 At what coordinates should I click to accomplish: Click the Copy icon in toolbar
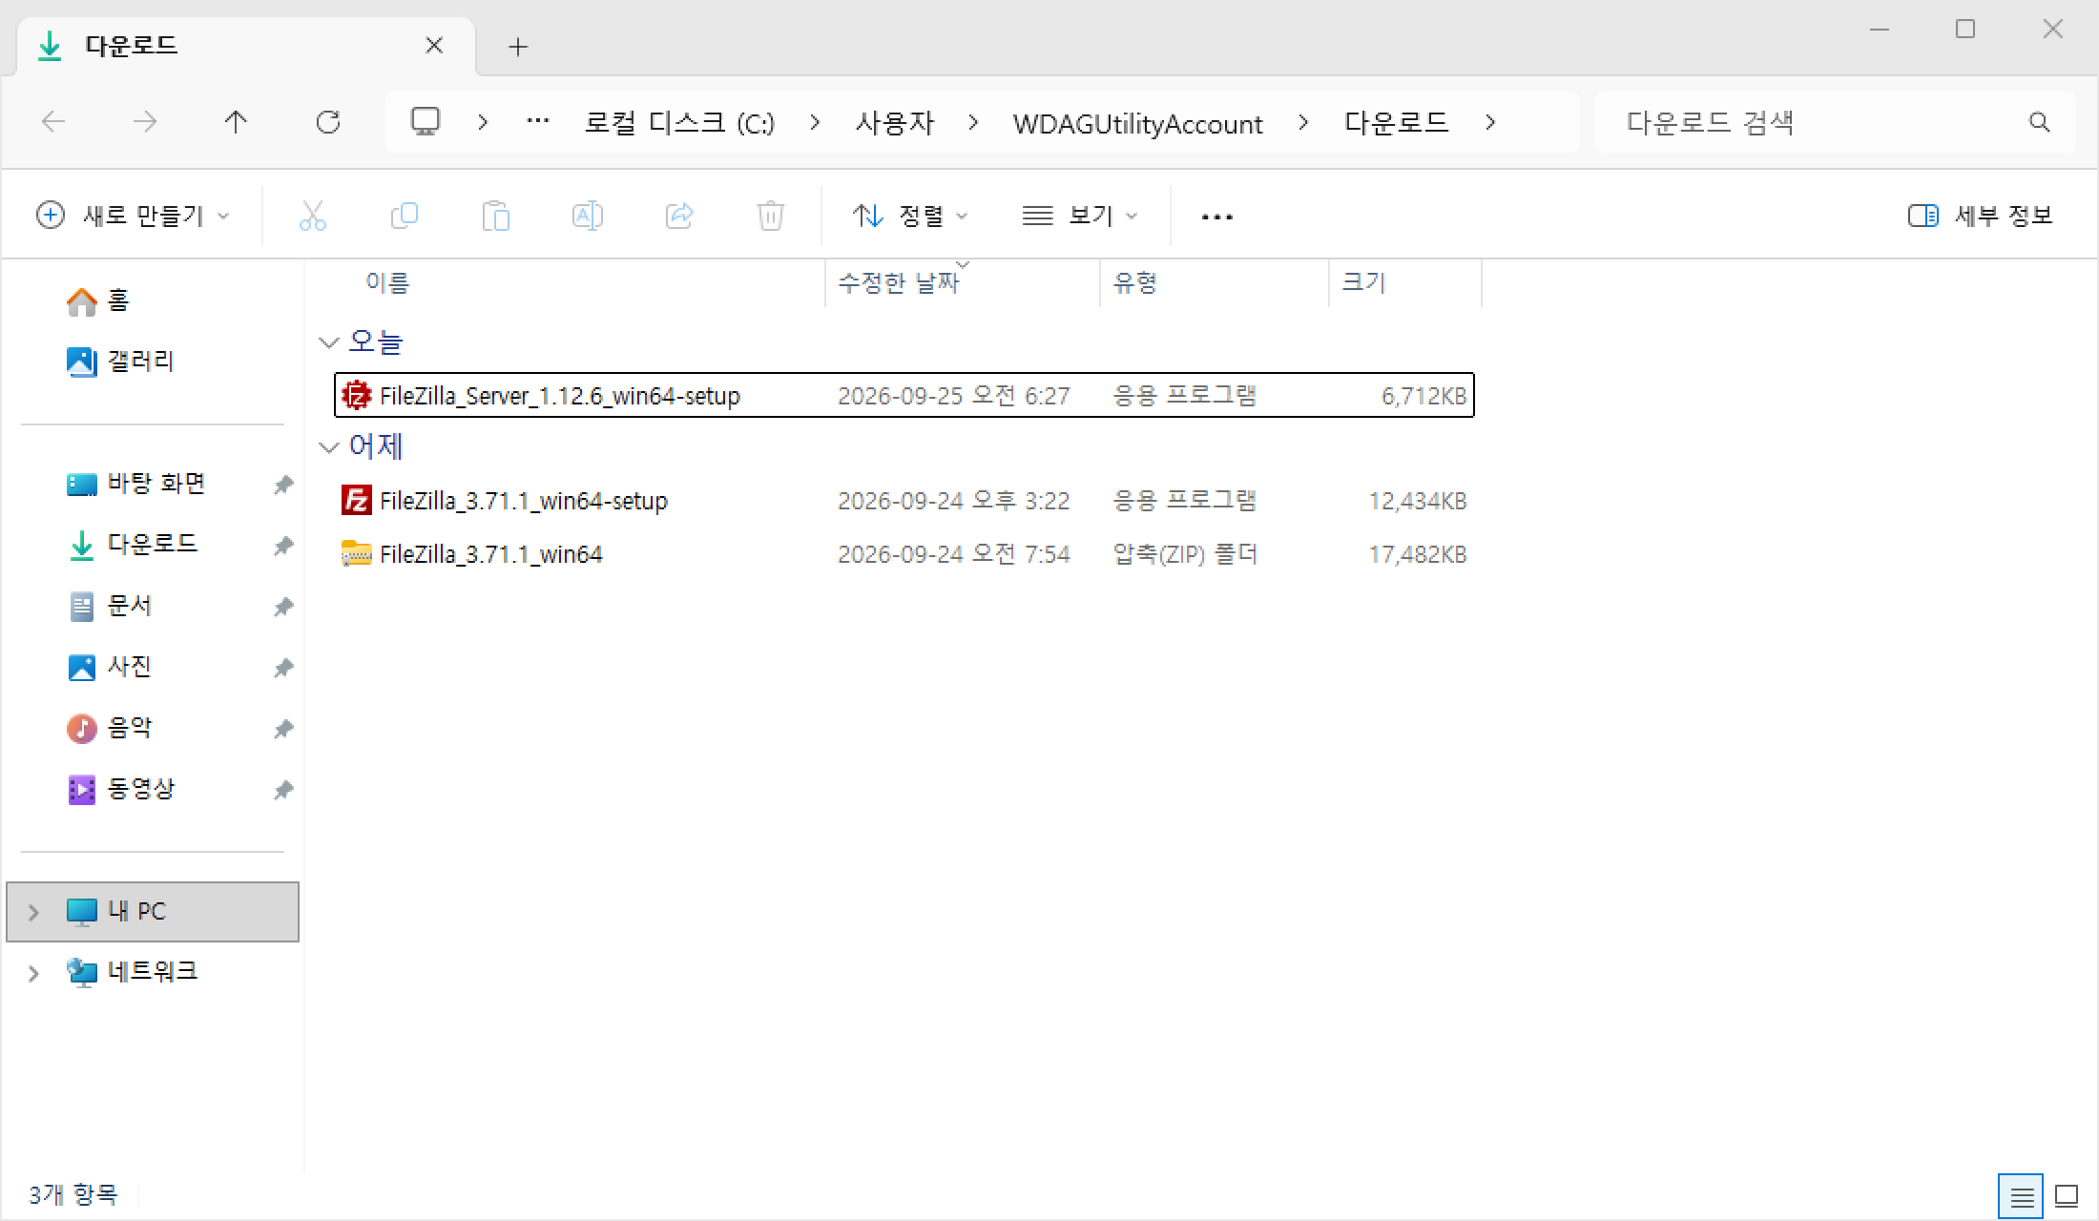405,216
